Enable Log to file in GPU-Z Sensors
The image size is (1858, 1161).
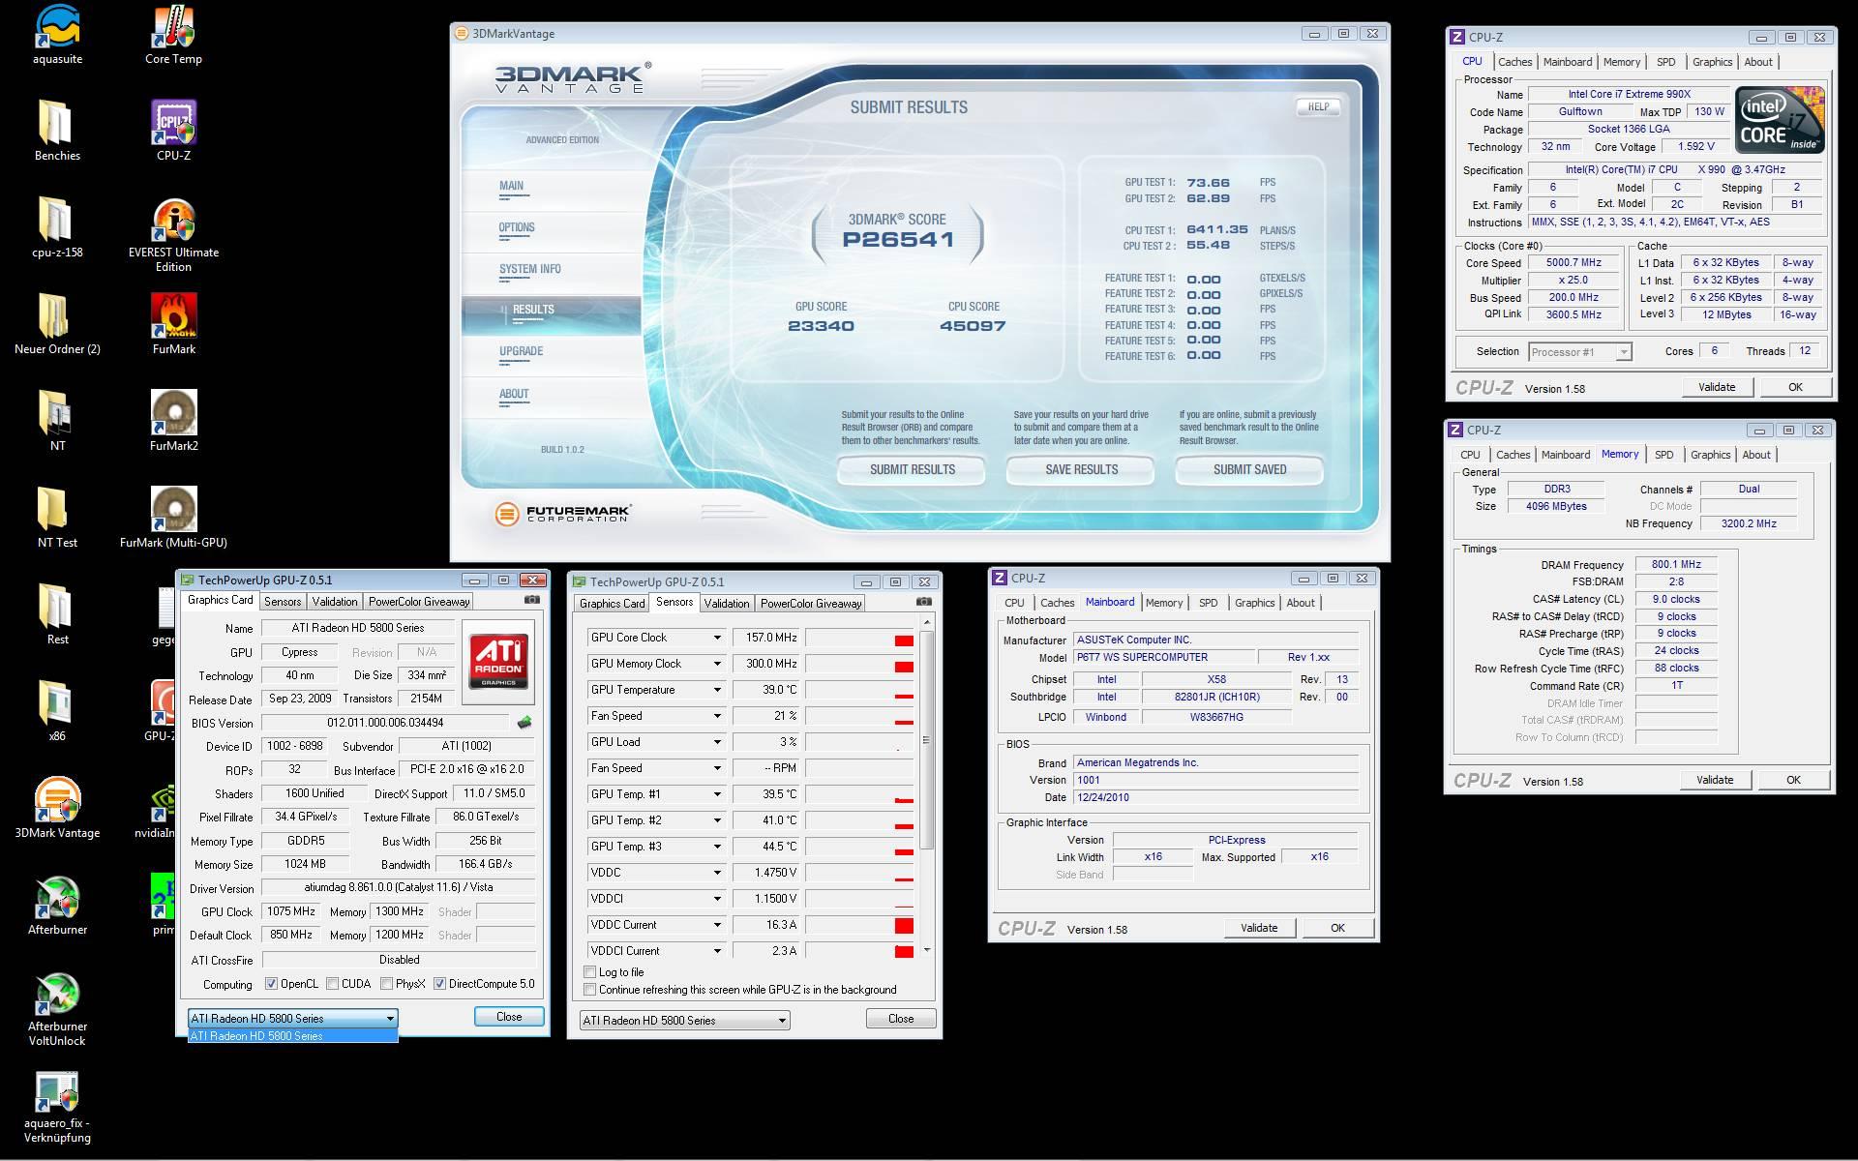(589, 972)
